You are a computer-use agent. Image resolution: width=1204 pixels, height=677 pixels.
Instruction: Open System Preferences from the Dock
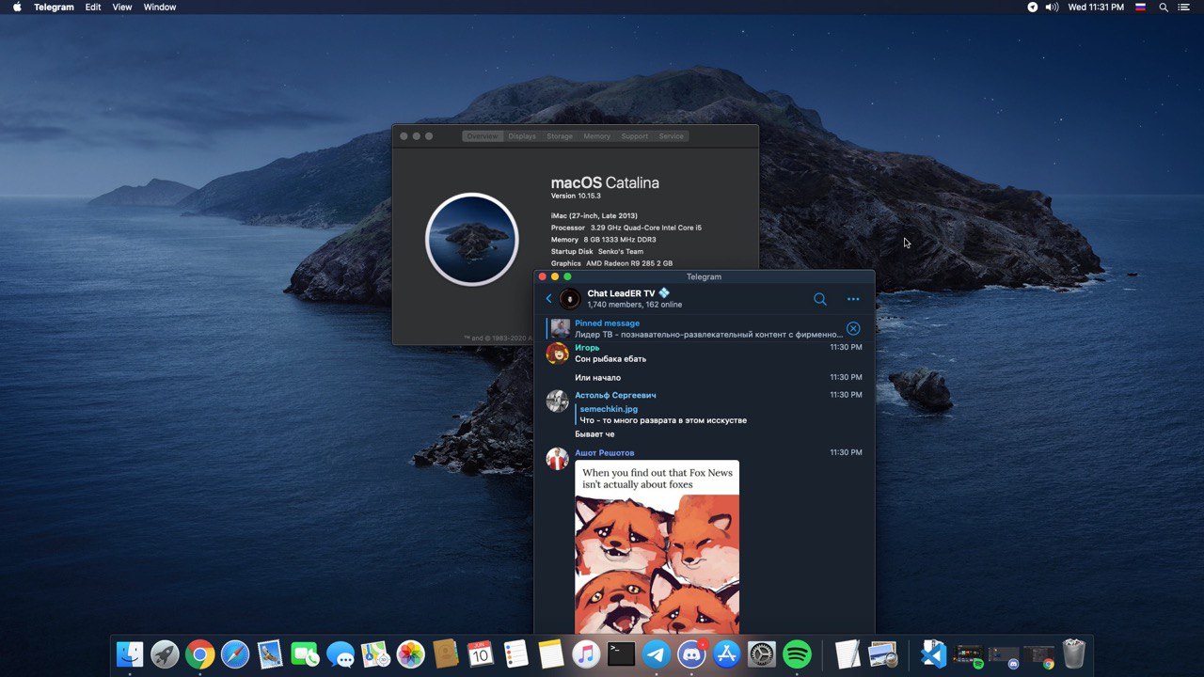click(x=762, y=653)
